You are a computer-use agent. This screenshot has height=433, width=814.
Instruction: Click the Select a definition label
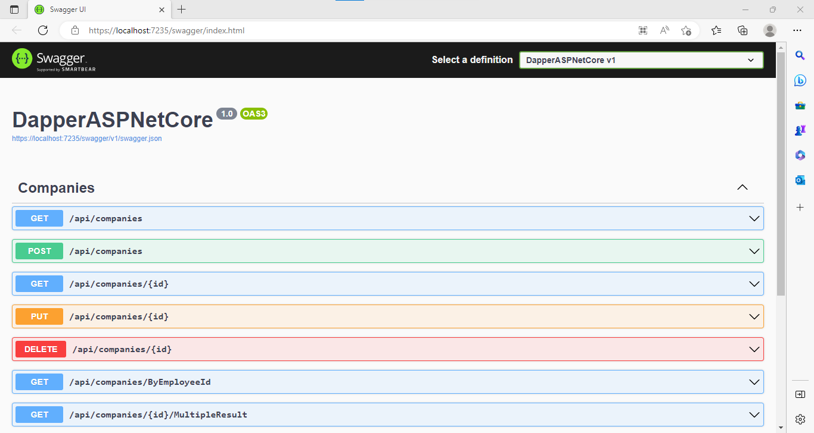point(472,59)
